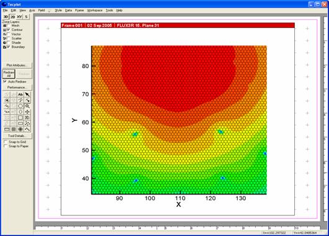The image size is (329, 236).
Task: Select the square geometry tool
Action: pos(20,117)
